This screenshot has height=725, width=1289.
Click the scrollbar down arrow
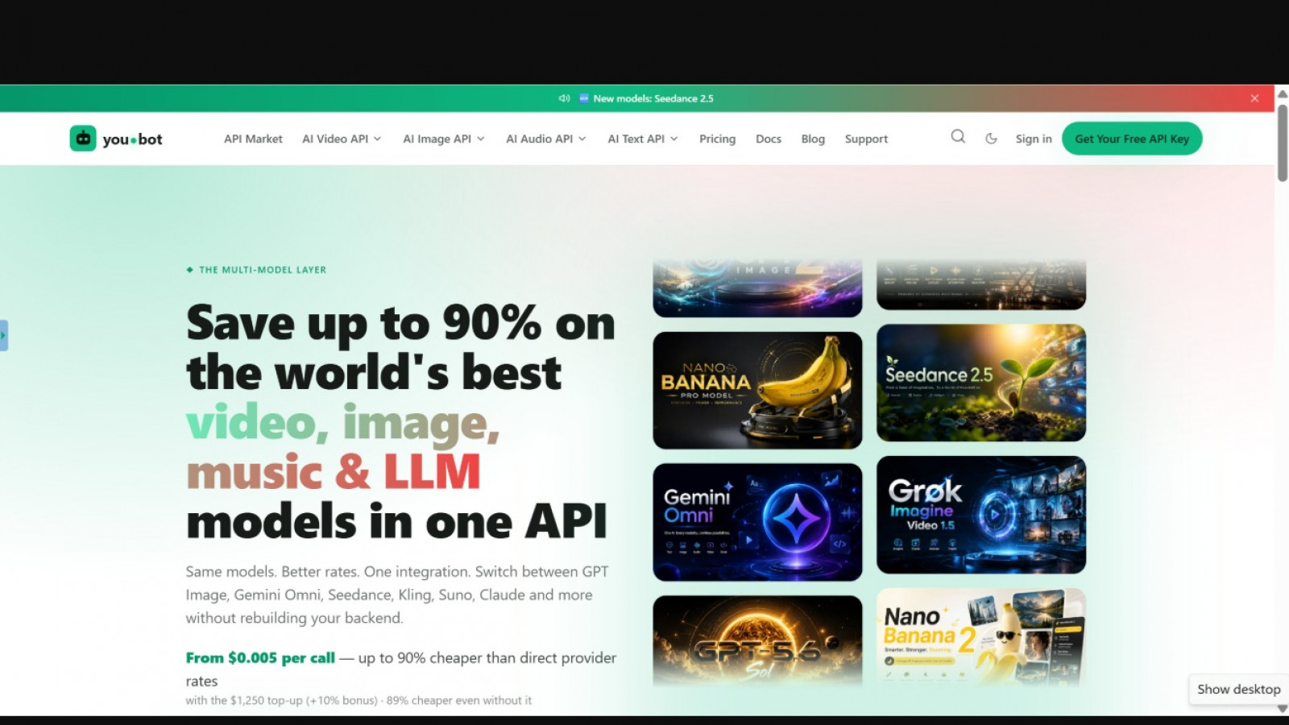[x=1282, y=709]
